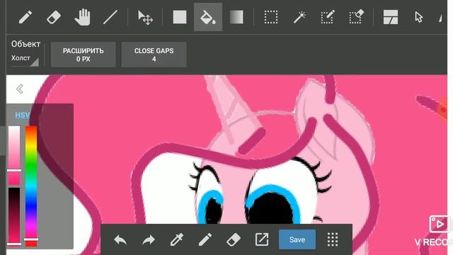The width and height of the screenshot is (453, 255).
Task: Select the Pencil in bottom bar
Action: (205, 239)
